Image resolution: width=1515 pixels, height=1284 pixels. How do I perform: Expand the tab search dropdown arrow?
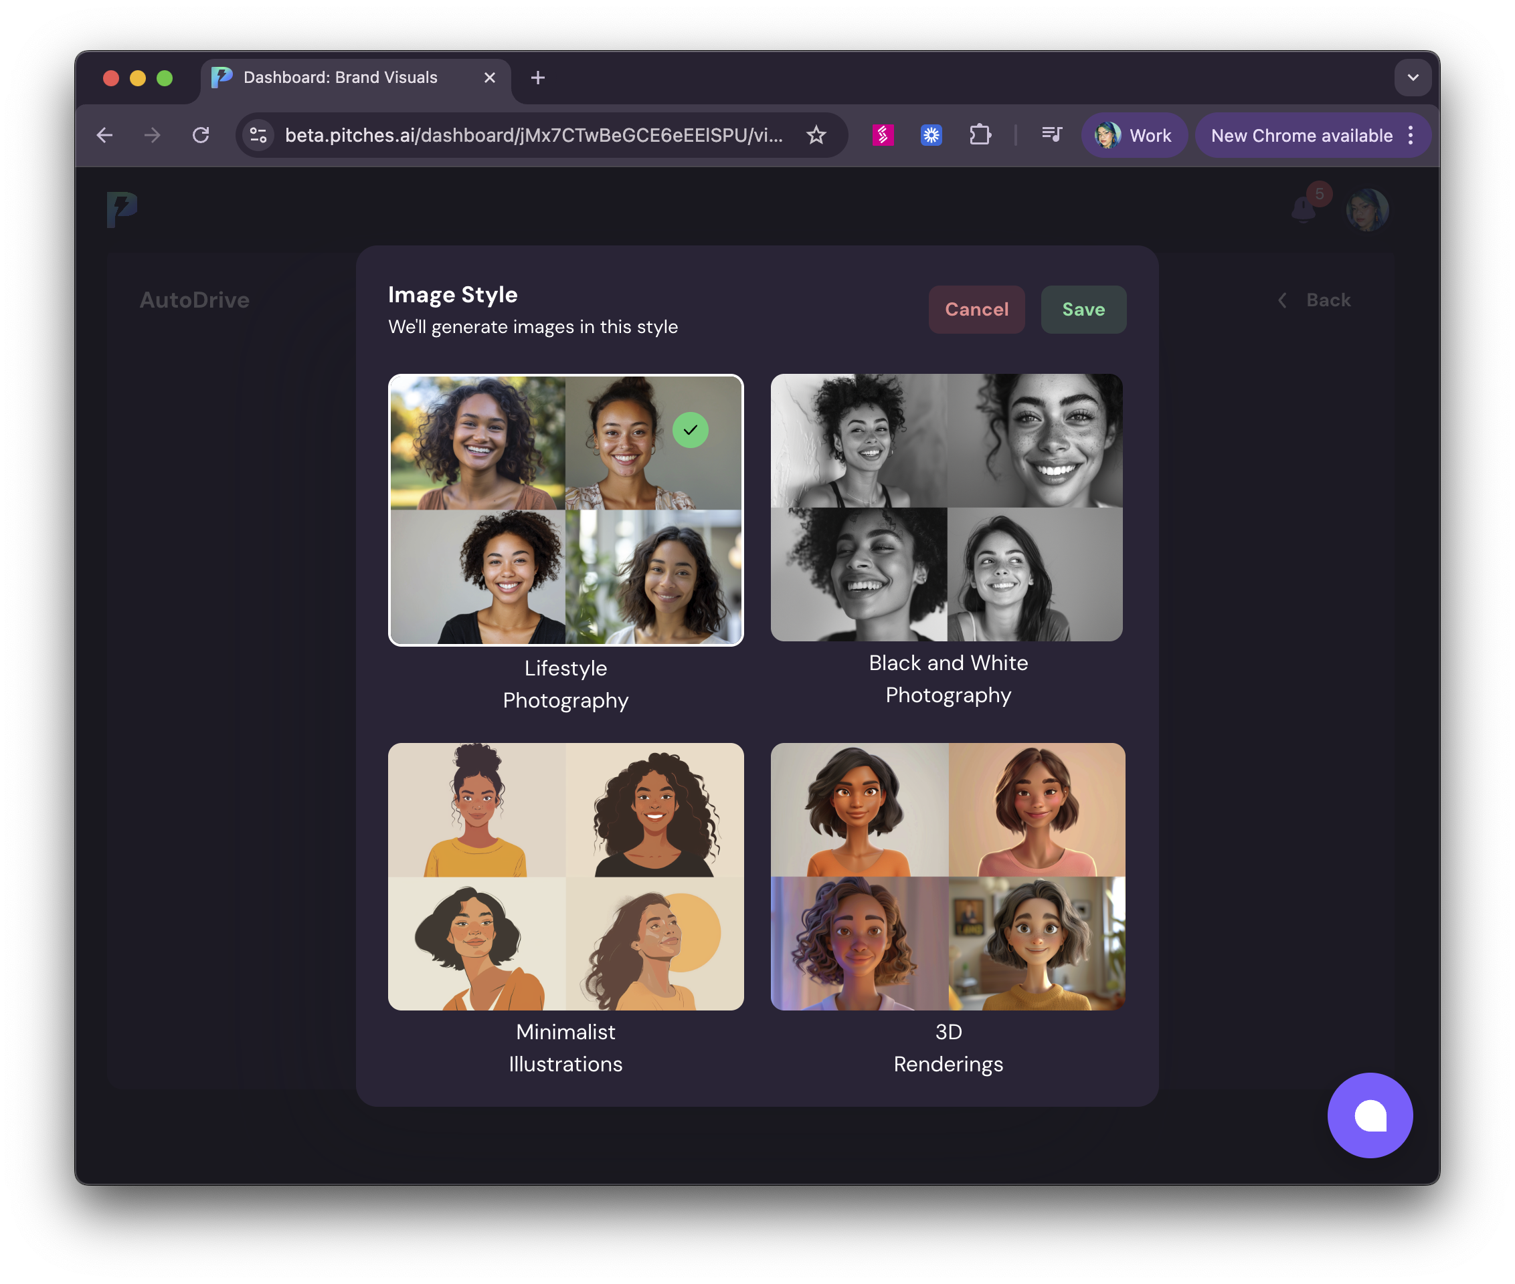tap(1413, 78)
